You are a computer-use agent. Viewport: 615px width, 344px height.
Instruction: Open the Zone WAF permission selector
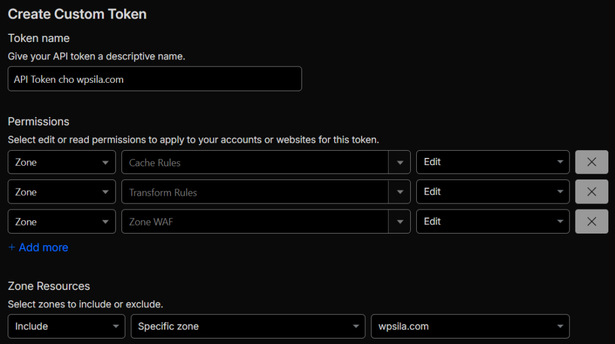click(266, 222)
